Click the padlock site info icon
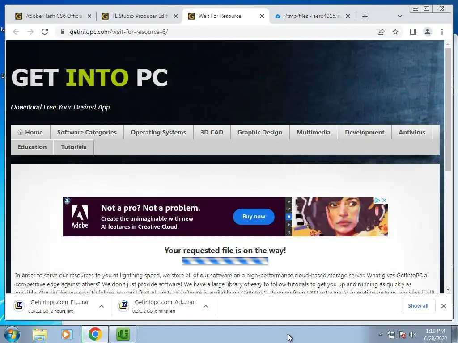 click(x=62, y=32)
